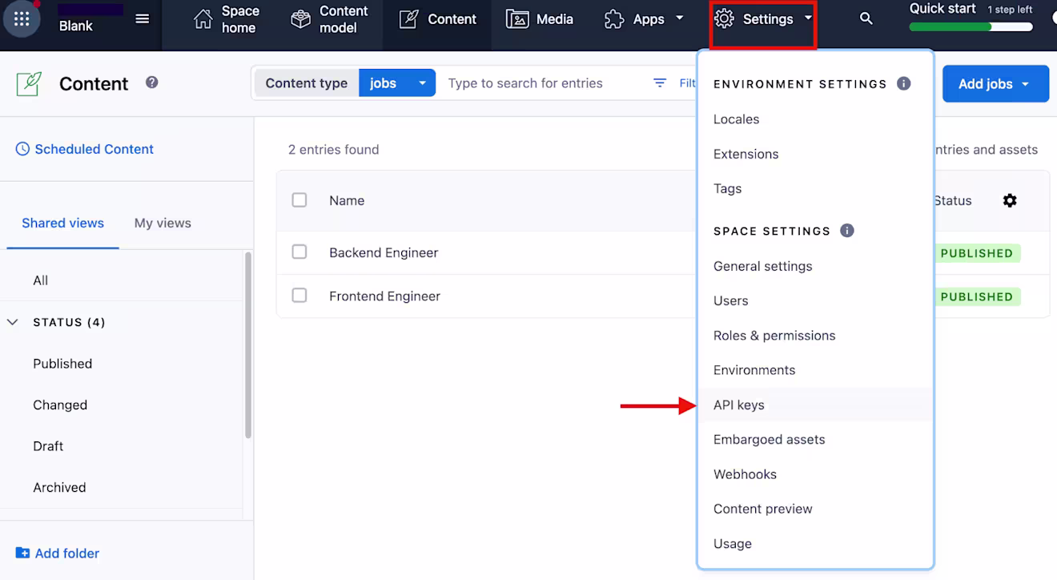1057x580 pixels.
Task: Tick the Backend Engineer entry checkbox
Action: (299, 252)
